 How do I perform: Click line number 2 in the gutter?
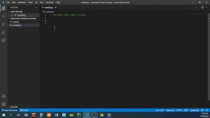tap(45, 18)
